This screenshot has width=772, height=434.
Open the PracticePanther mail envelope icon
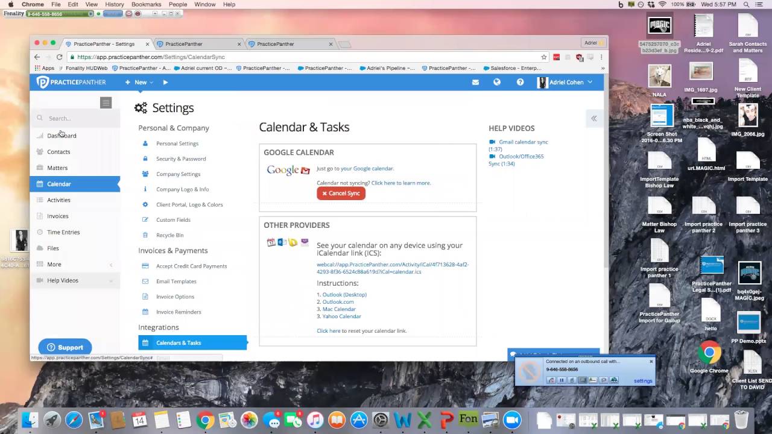475,82
